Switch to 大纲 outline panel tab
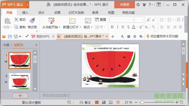The width and height of the screenshot is (189, 106). (6, 45)
